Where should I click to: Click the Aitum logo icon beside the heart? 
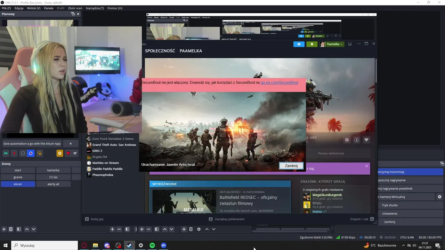point(75,153)
